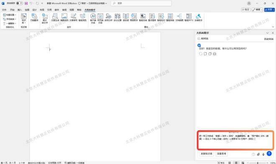Expand the 一键删除 dropdown in ribbon

click(10, 23)
